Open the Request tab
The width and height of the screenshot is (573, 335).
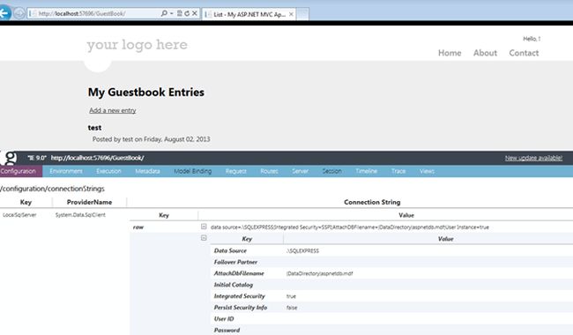tap(235, 171)
